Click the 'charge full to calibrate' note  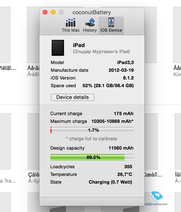(x=91, y=139)
